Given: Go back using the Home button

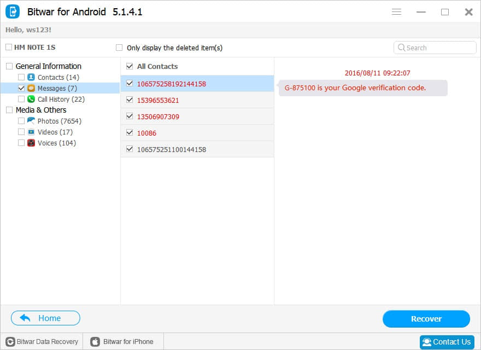Looking at the screenshot, I should 45,318.
